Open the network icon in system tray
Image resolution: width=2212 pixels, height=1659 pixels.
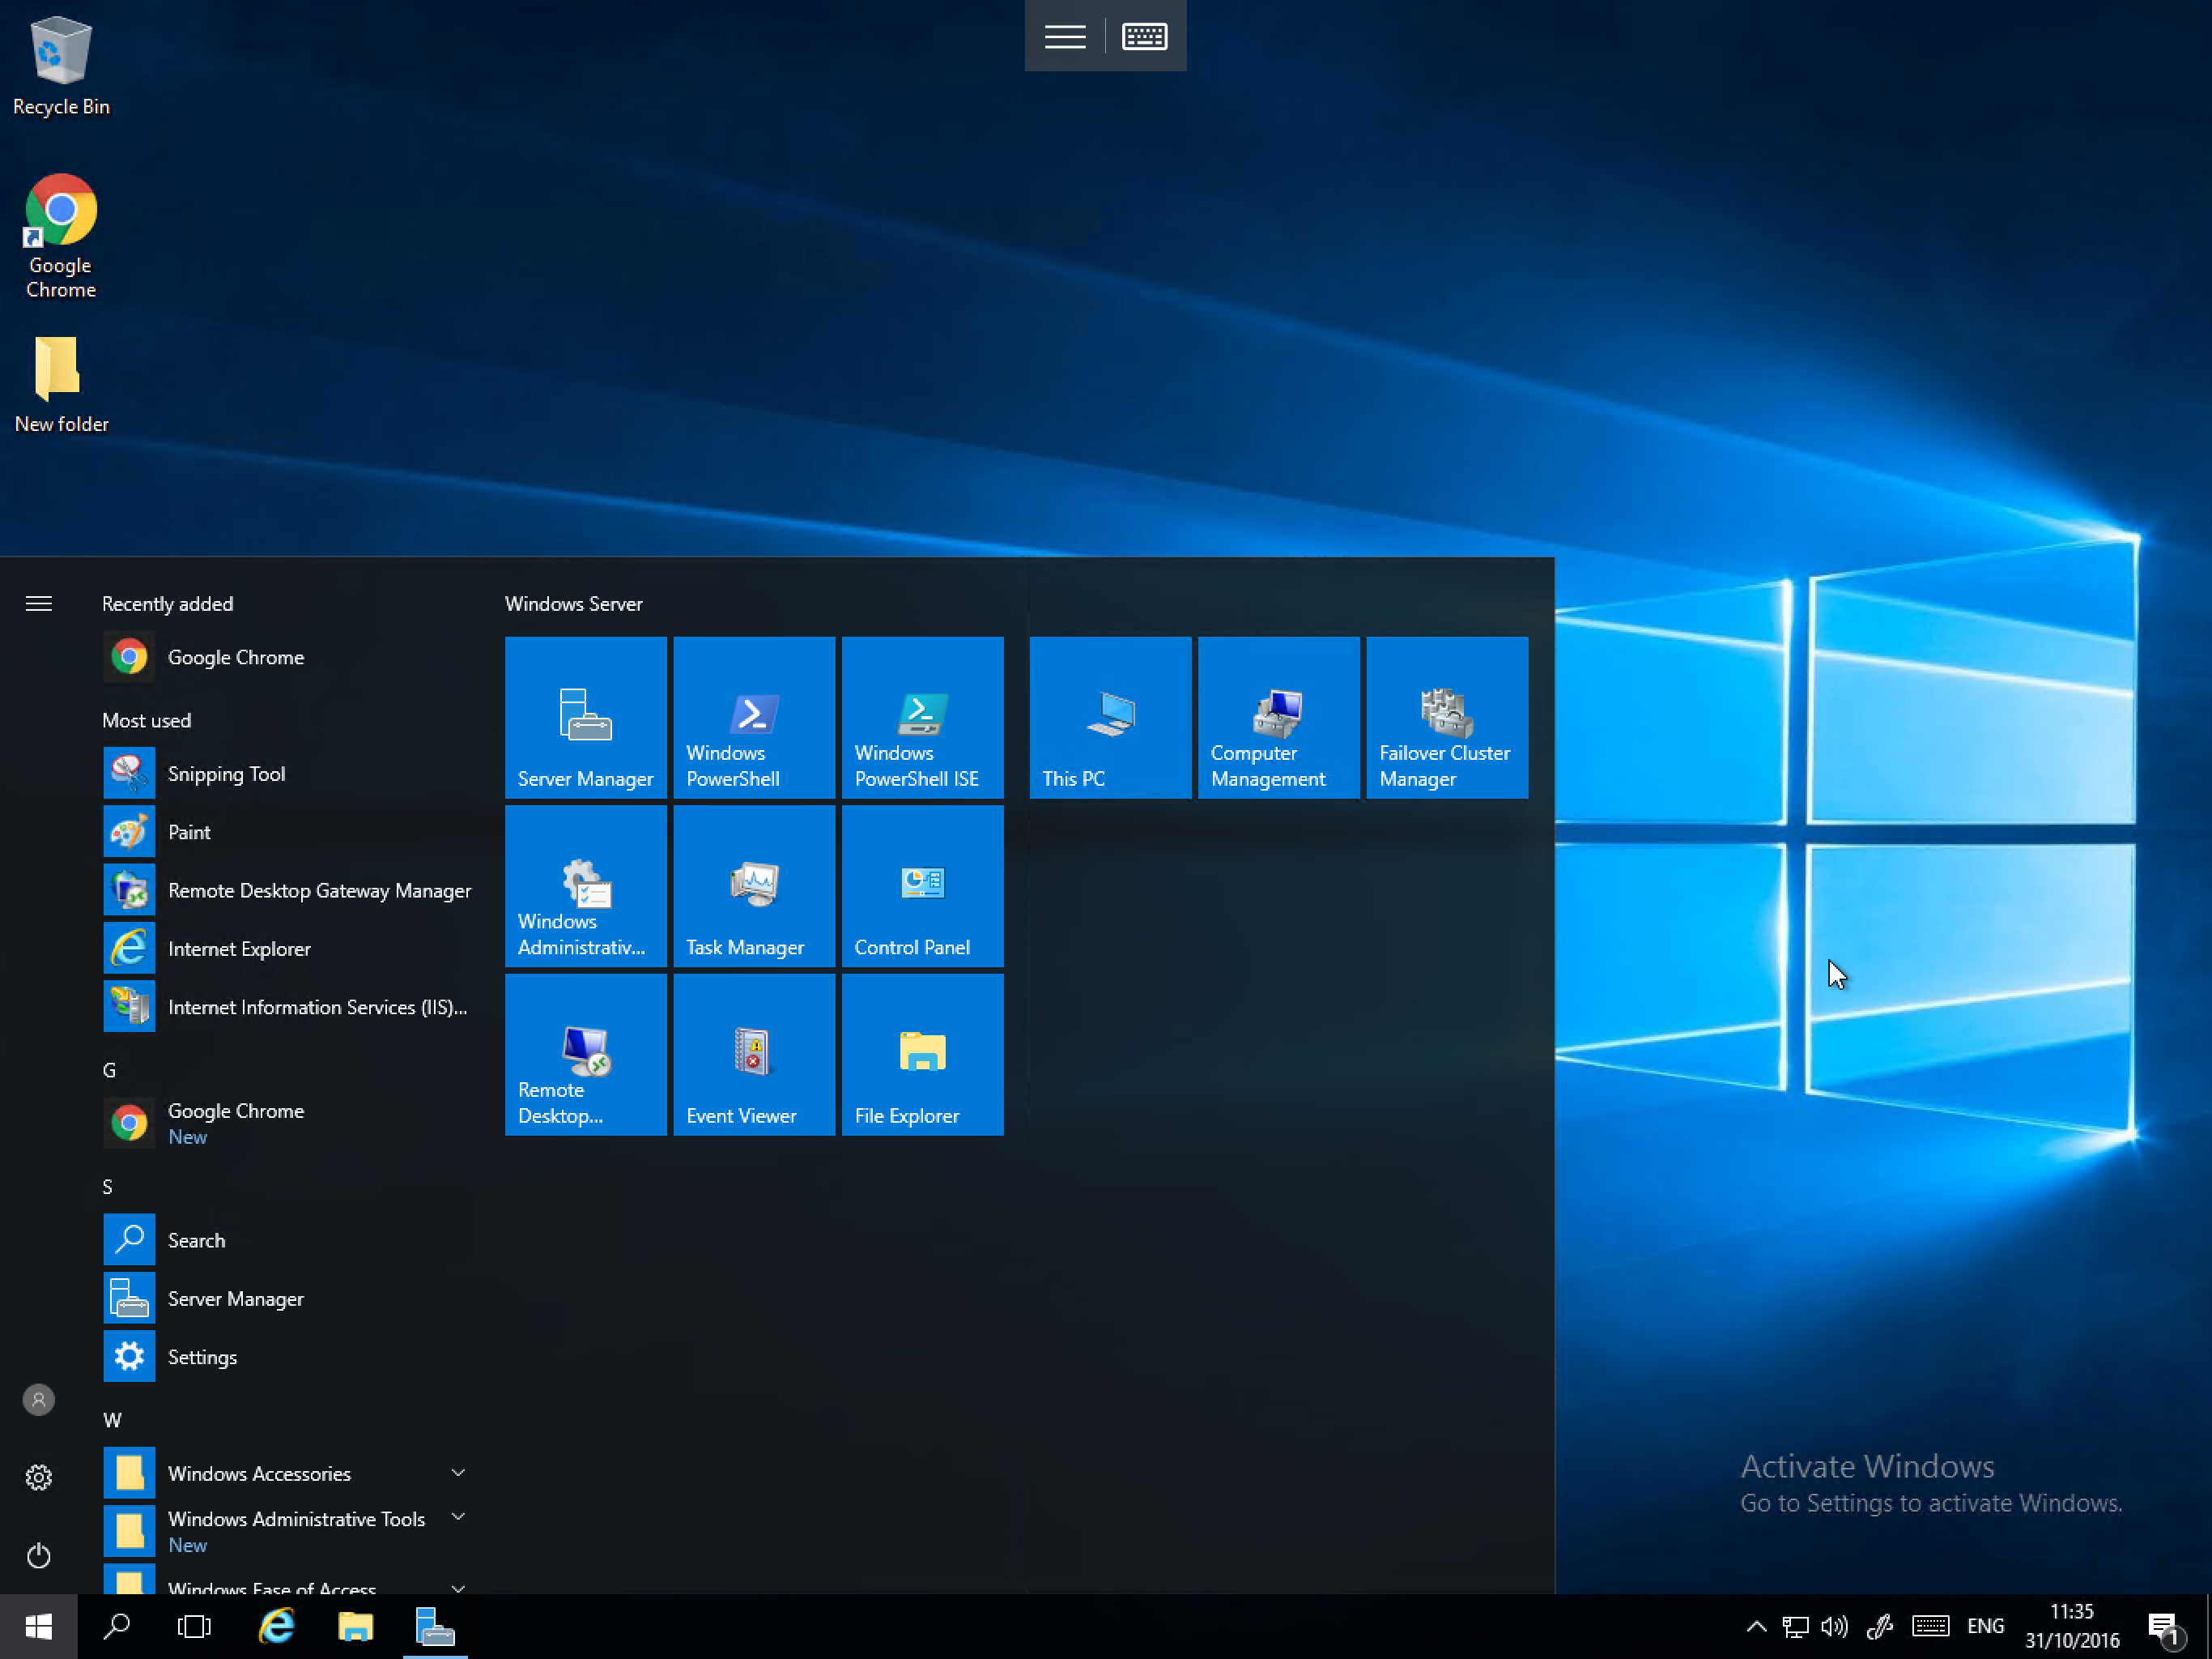(x=1796, y=1626)
